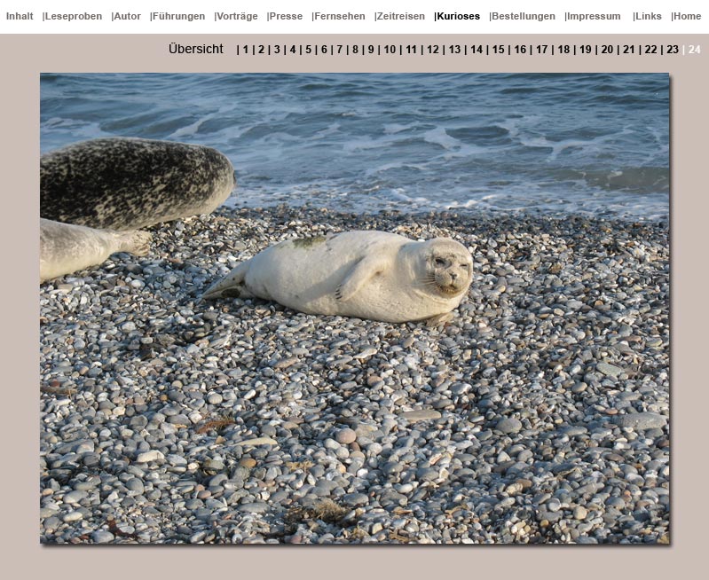Viewport: 709px width, 580px height.
Task: Go to the Leseproben page
Action: [x=73, y=16]
